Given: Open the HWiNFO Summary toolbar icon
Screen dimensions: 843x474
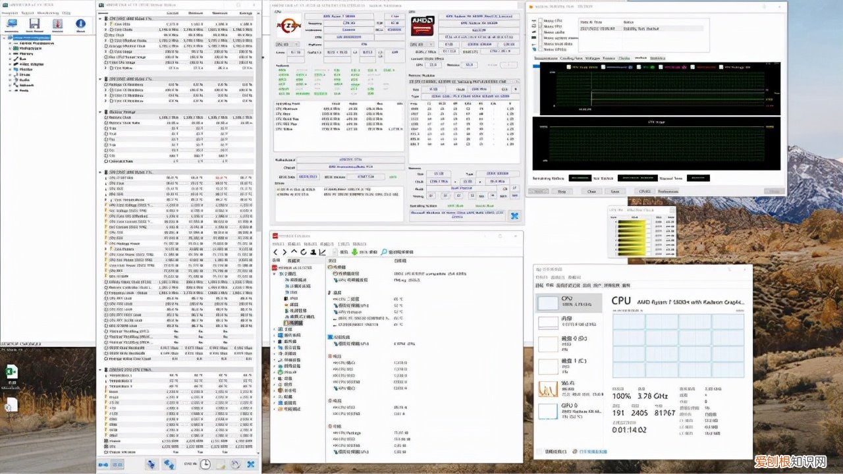Looking at the screenshot, I should pos(11,24).
